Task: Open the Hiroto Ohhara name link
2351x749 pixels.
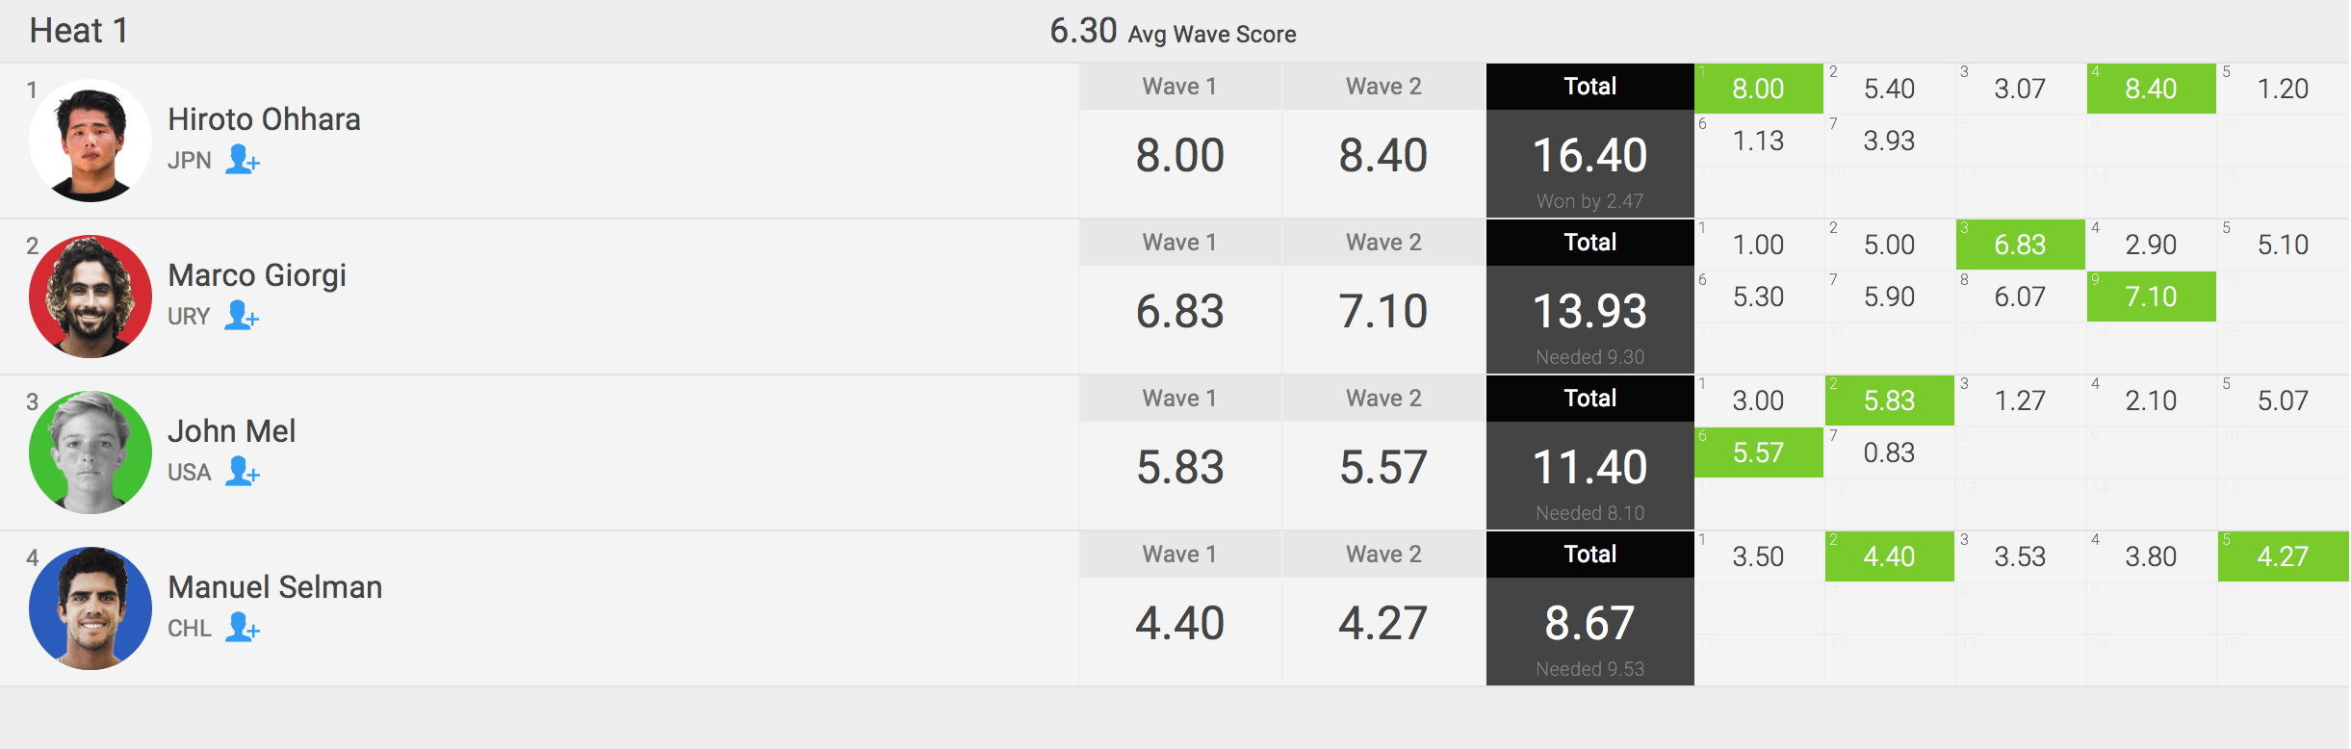Action: click(264, 119)
